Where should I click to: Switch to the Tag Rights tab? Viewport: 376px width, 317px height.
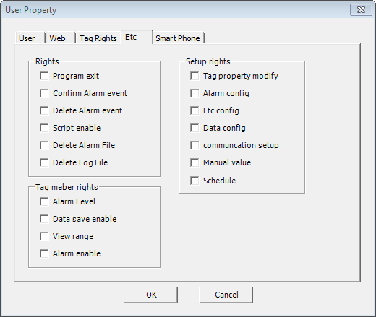point(98,38)
